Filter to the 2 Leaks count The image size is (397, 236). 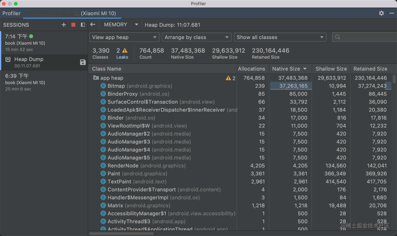click(122, 53)
